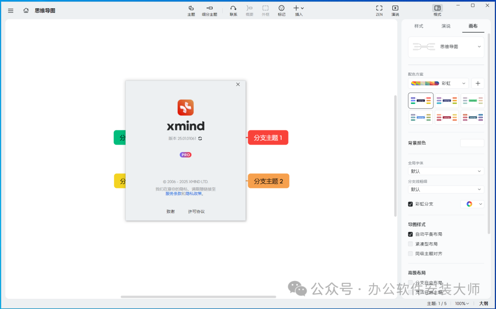Click the PRO badge
Viewport: 496px width, 309px height.
[186, 155]
